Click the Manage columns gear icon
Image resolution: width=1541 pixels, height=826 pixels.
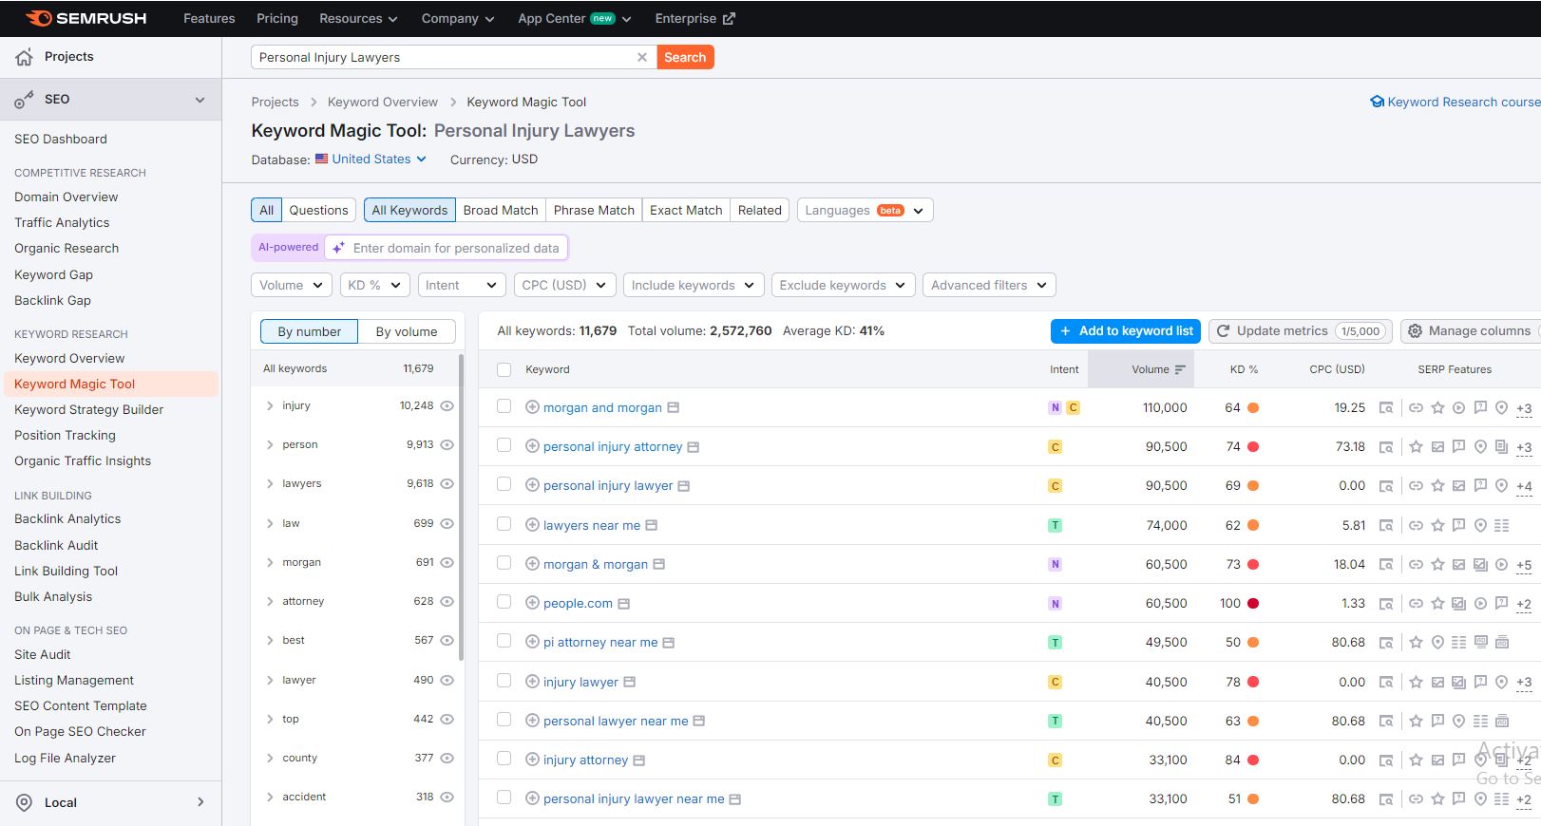1415,330
